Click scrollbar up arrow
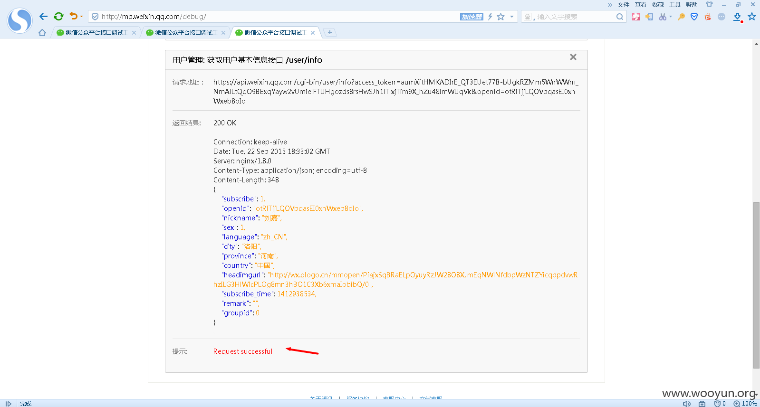 (756, 44)
